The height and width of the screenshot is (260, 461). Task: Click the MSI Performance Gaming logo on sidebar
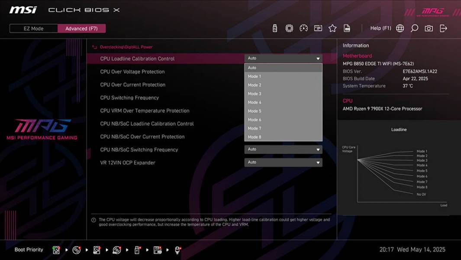pyautogui.click(x=42, y=130)
